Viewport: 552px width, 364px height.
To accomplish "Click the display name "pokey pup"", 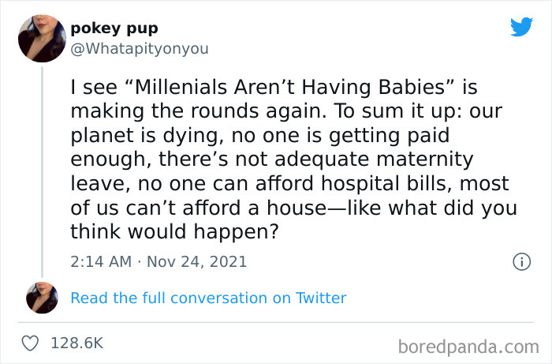I will (x=114, y=28).
